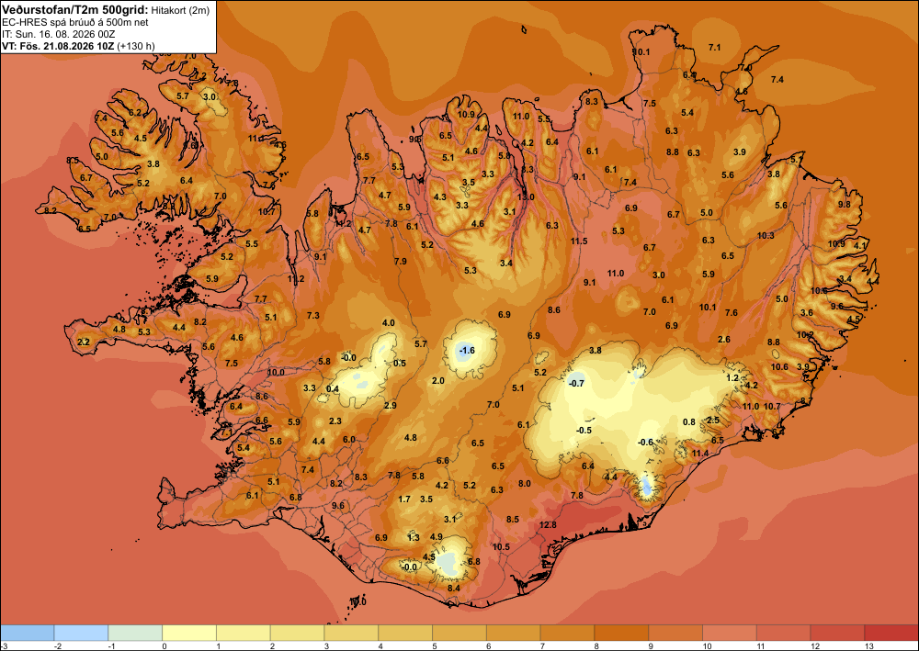Click the IT initial time line in header

pos(58,34)
